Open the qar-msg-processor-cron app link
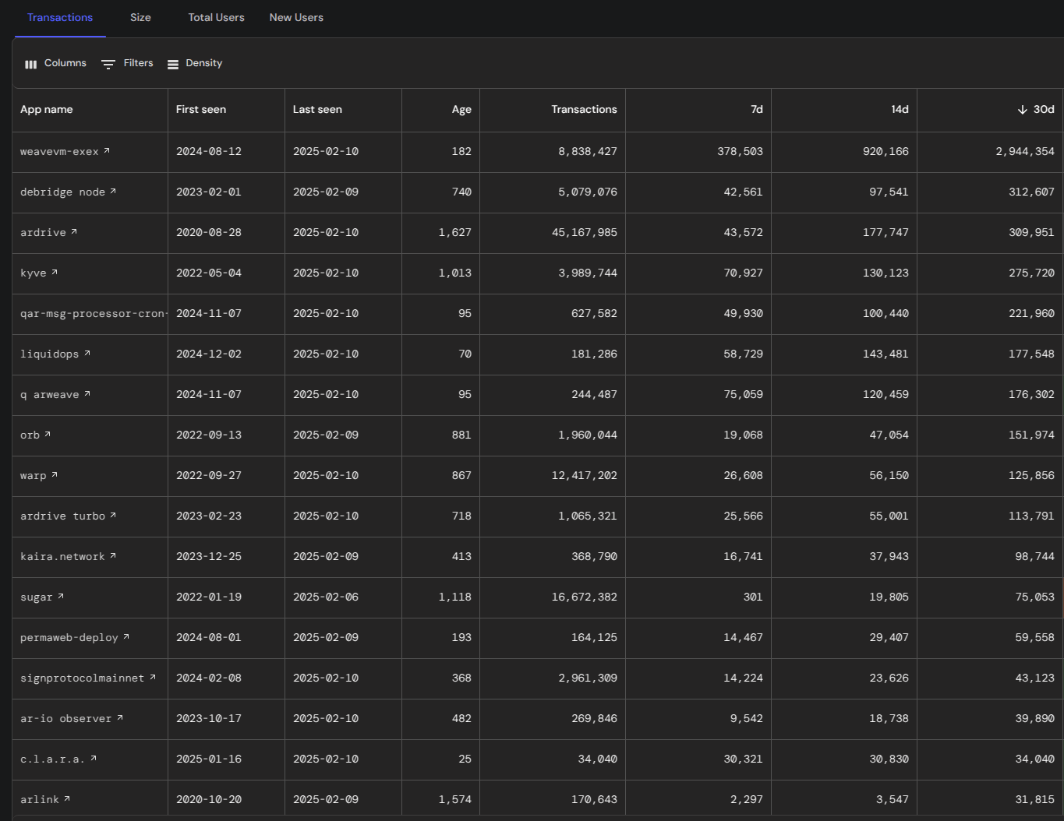The image size is (1064, 821). pos(93,313)
